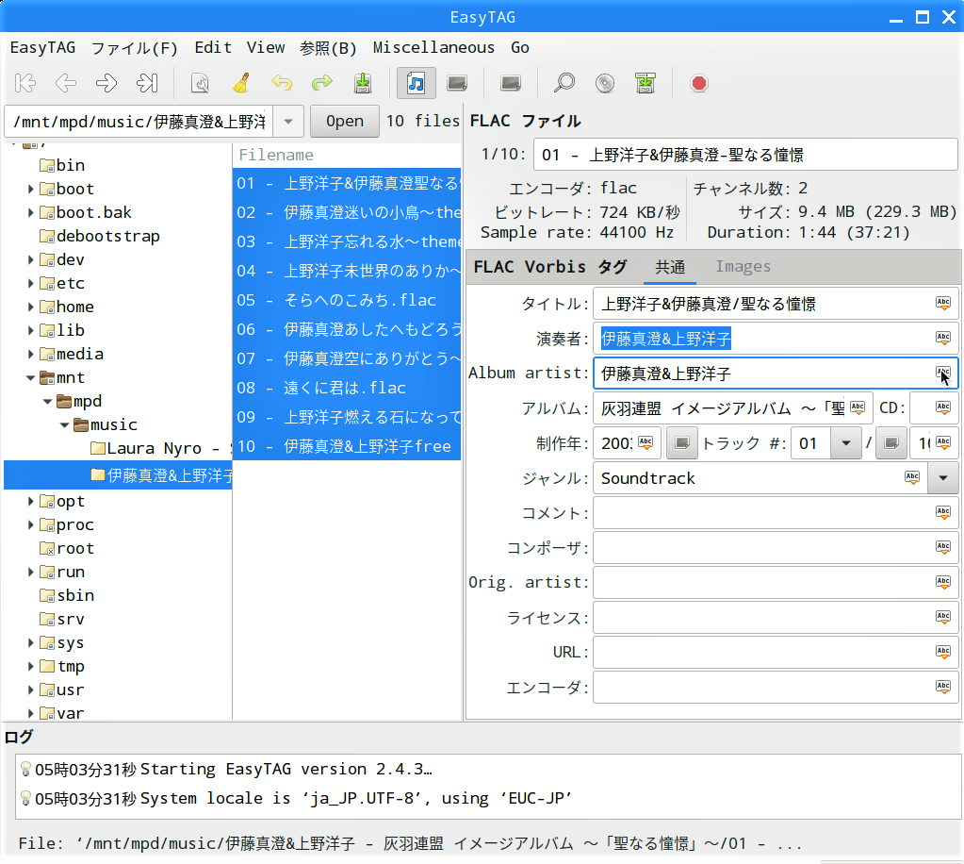This screenshot has height=864, width=964.
Task: Collapse the mnt folder
Action: pyautogui.click(x=30, y=378)
